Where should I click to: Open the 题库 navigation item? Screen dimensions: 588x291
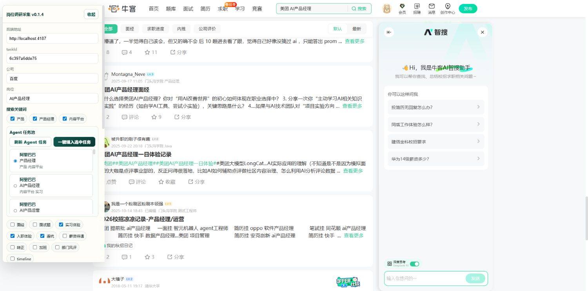point(171,9)
